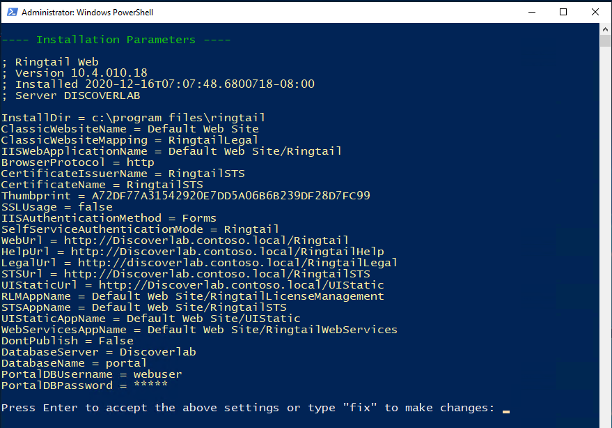Click the InstallDir path value
Viewport: 612px width, 428px height.
(x=178, y=118)
